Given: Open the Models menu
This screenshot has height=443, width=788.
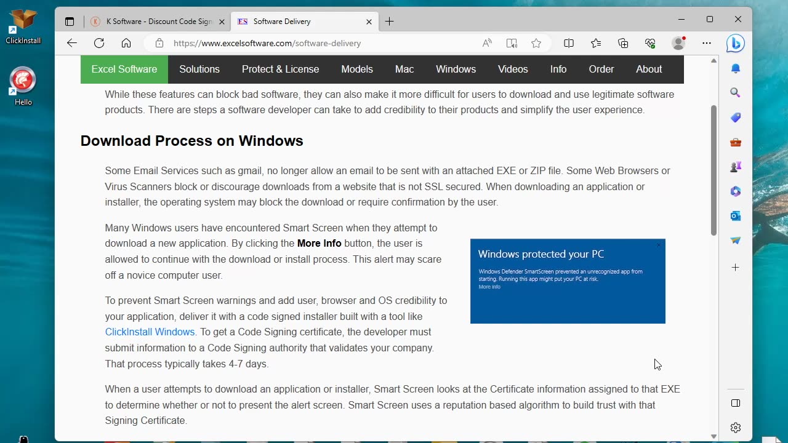Looking at the screenshot, I should click(357, 70).
